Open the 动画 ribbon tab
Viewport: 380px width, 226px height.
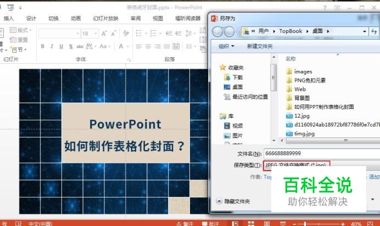coord(76,19)
